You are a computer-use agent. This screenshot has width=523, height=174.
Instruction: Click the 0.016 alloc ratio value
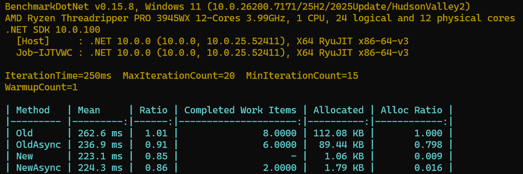[428, 167]
